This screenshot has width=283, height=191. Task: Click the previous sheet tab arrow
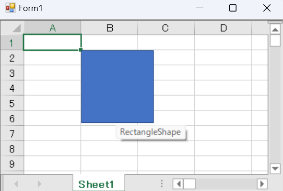click(x=16, y=184)
